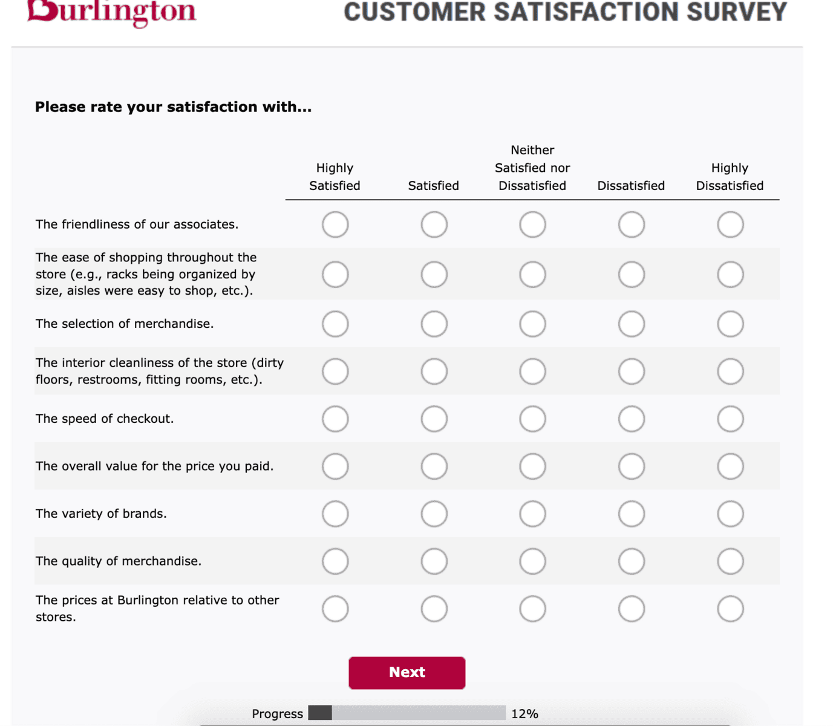833x726 pixels.
Task: Rate associates' friendliness as Highly Satisfied
Action: point(335,224)
